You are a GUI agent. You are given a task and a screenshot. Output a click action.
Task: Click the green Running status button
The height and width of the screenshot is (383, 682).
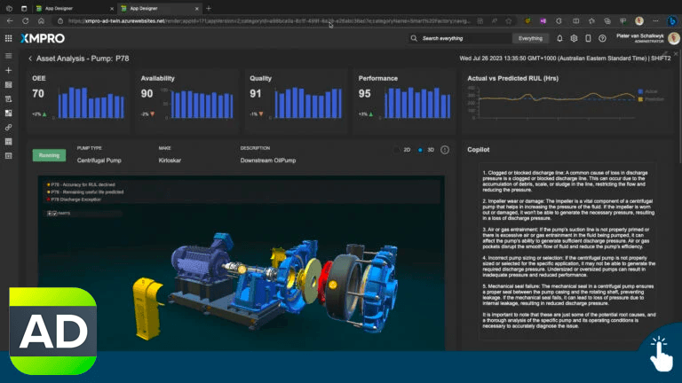pyautogui.click(x=49, y=155)
